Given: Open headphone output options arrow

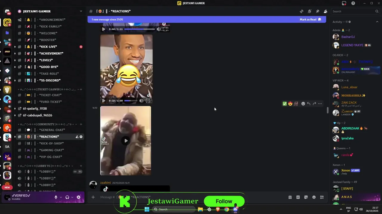Looking at the screenshot, I should click(72, 197).
